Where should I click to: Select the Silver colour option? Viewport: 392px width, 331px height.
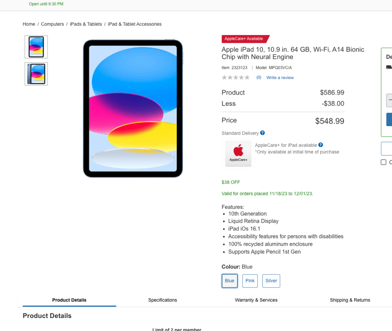click(271, 281)
